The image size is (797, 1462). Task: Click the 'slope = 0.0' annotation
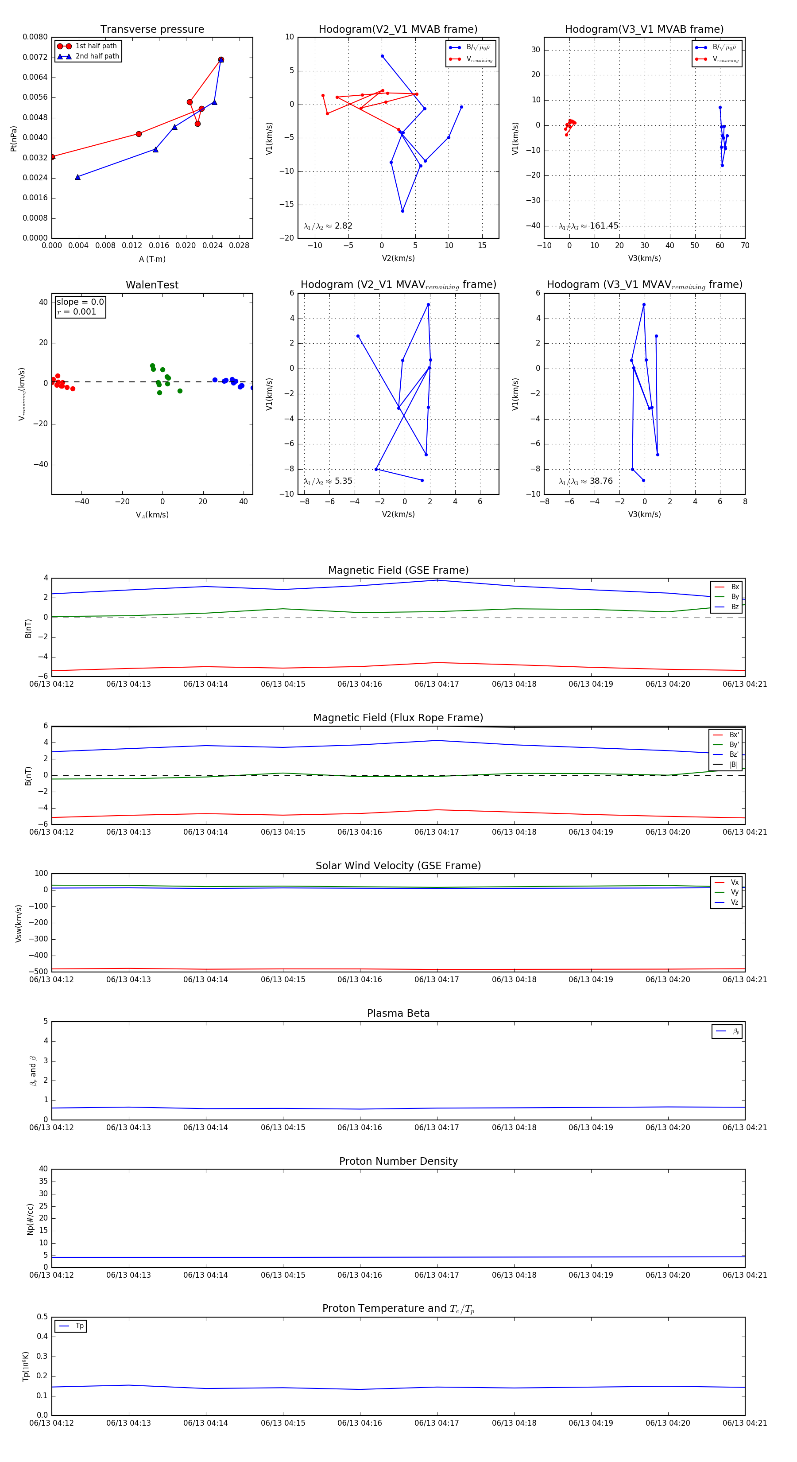(80, 302)
